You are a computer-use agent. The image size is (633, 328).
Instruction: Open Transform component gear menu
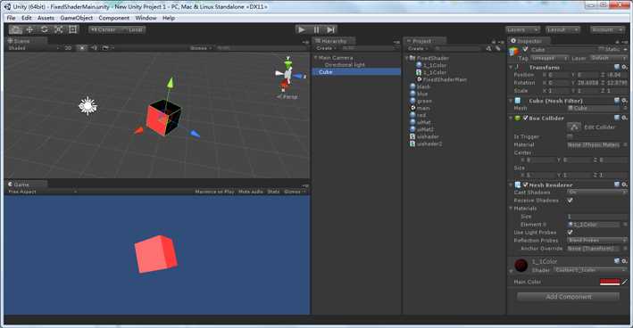pyautogui.click(x=625, y=67)
